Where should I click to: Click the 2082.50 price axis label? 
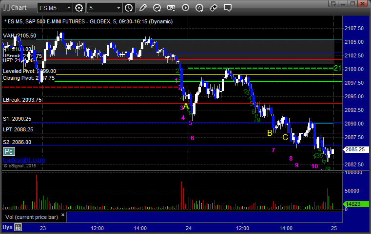(354, 164)
